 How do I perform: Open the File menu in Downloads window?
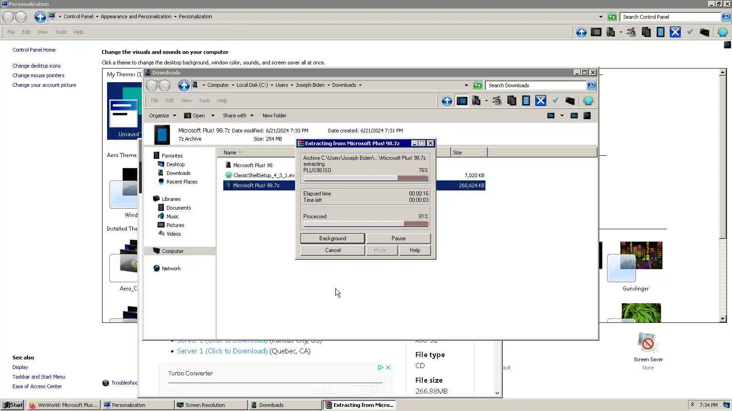coord(155,101)
